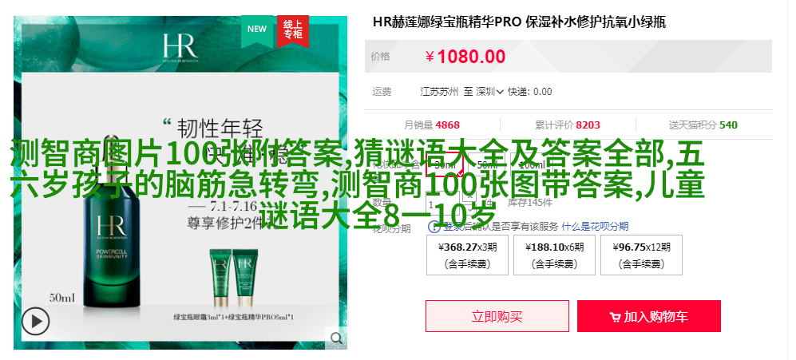
Task: Choose ¥96.75 x12期 installment plan
Action: (x=641, y=255)
